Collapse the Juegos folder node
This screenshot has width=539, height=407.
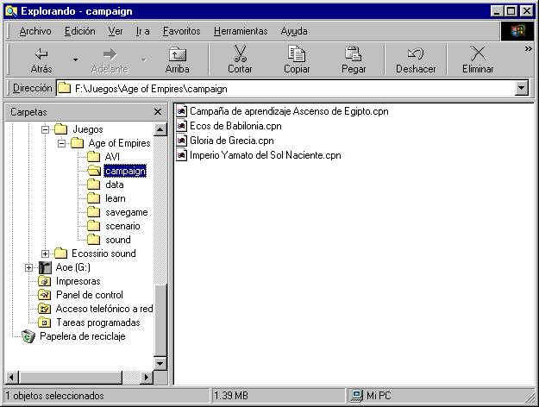pyautogui.click(x=45, y=129)
